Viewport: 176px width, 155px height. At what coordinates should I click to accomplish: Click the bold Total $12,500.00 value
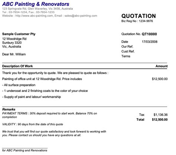tap(160, 119)
